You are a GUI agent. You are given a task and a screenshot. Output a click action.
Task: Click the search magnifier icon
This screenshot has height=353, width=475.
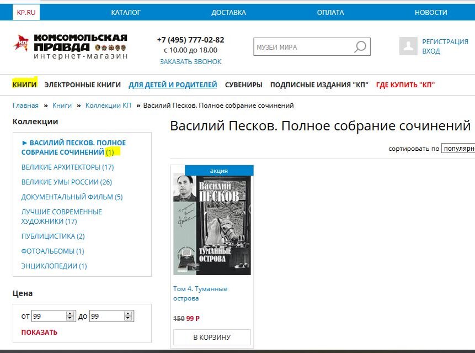click(x=360, y=47)
